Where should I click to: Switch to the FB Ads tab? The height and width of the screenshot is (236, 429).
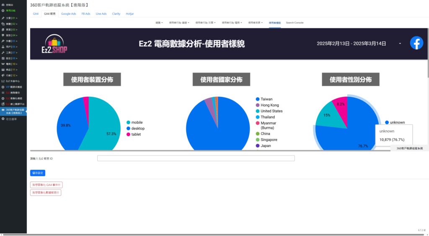click(85, 14)
